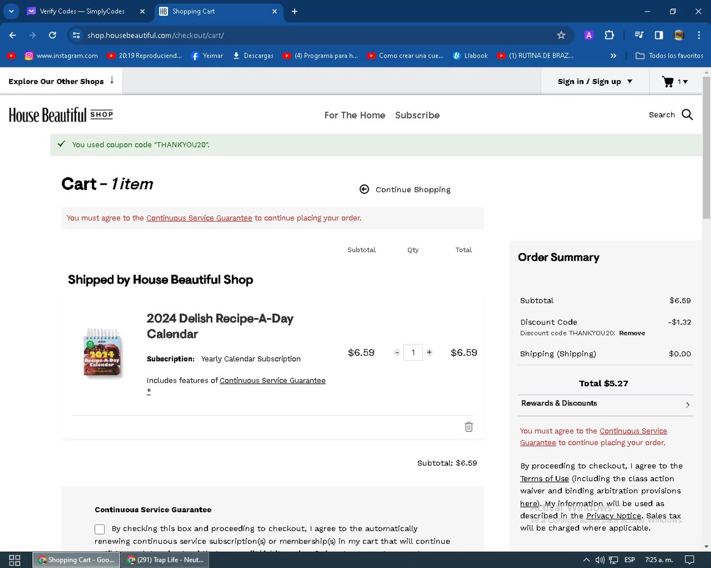Switch to Trap Life taskbar window

165,560
